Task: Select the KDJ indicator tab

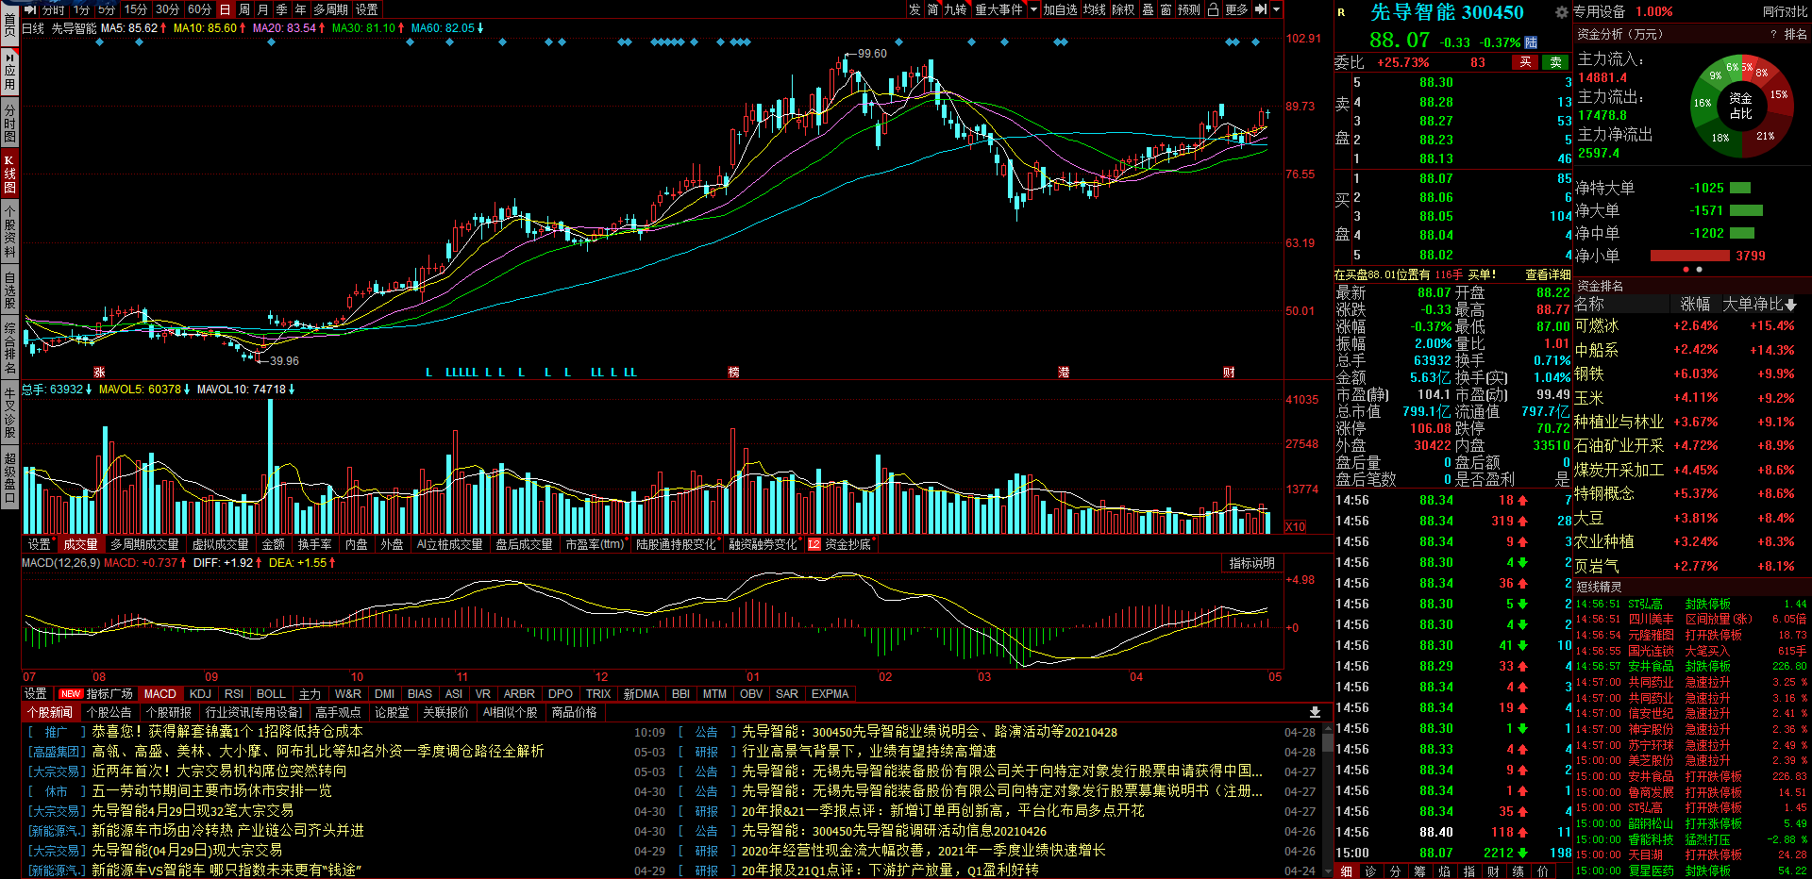Action: (200, 693)
